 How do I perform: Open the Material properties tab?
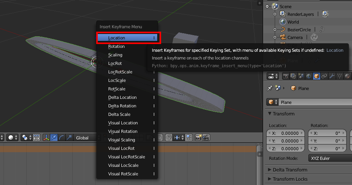347,76
